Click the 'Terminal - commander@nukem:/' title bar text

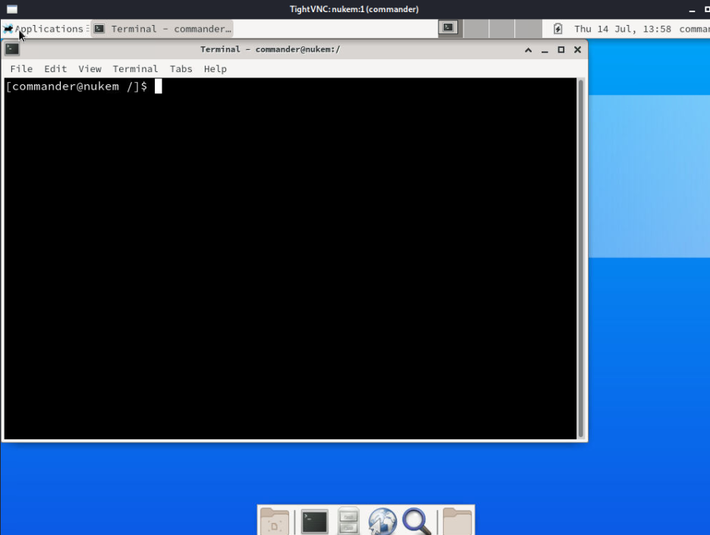coord(270,49)
